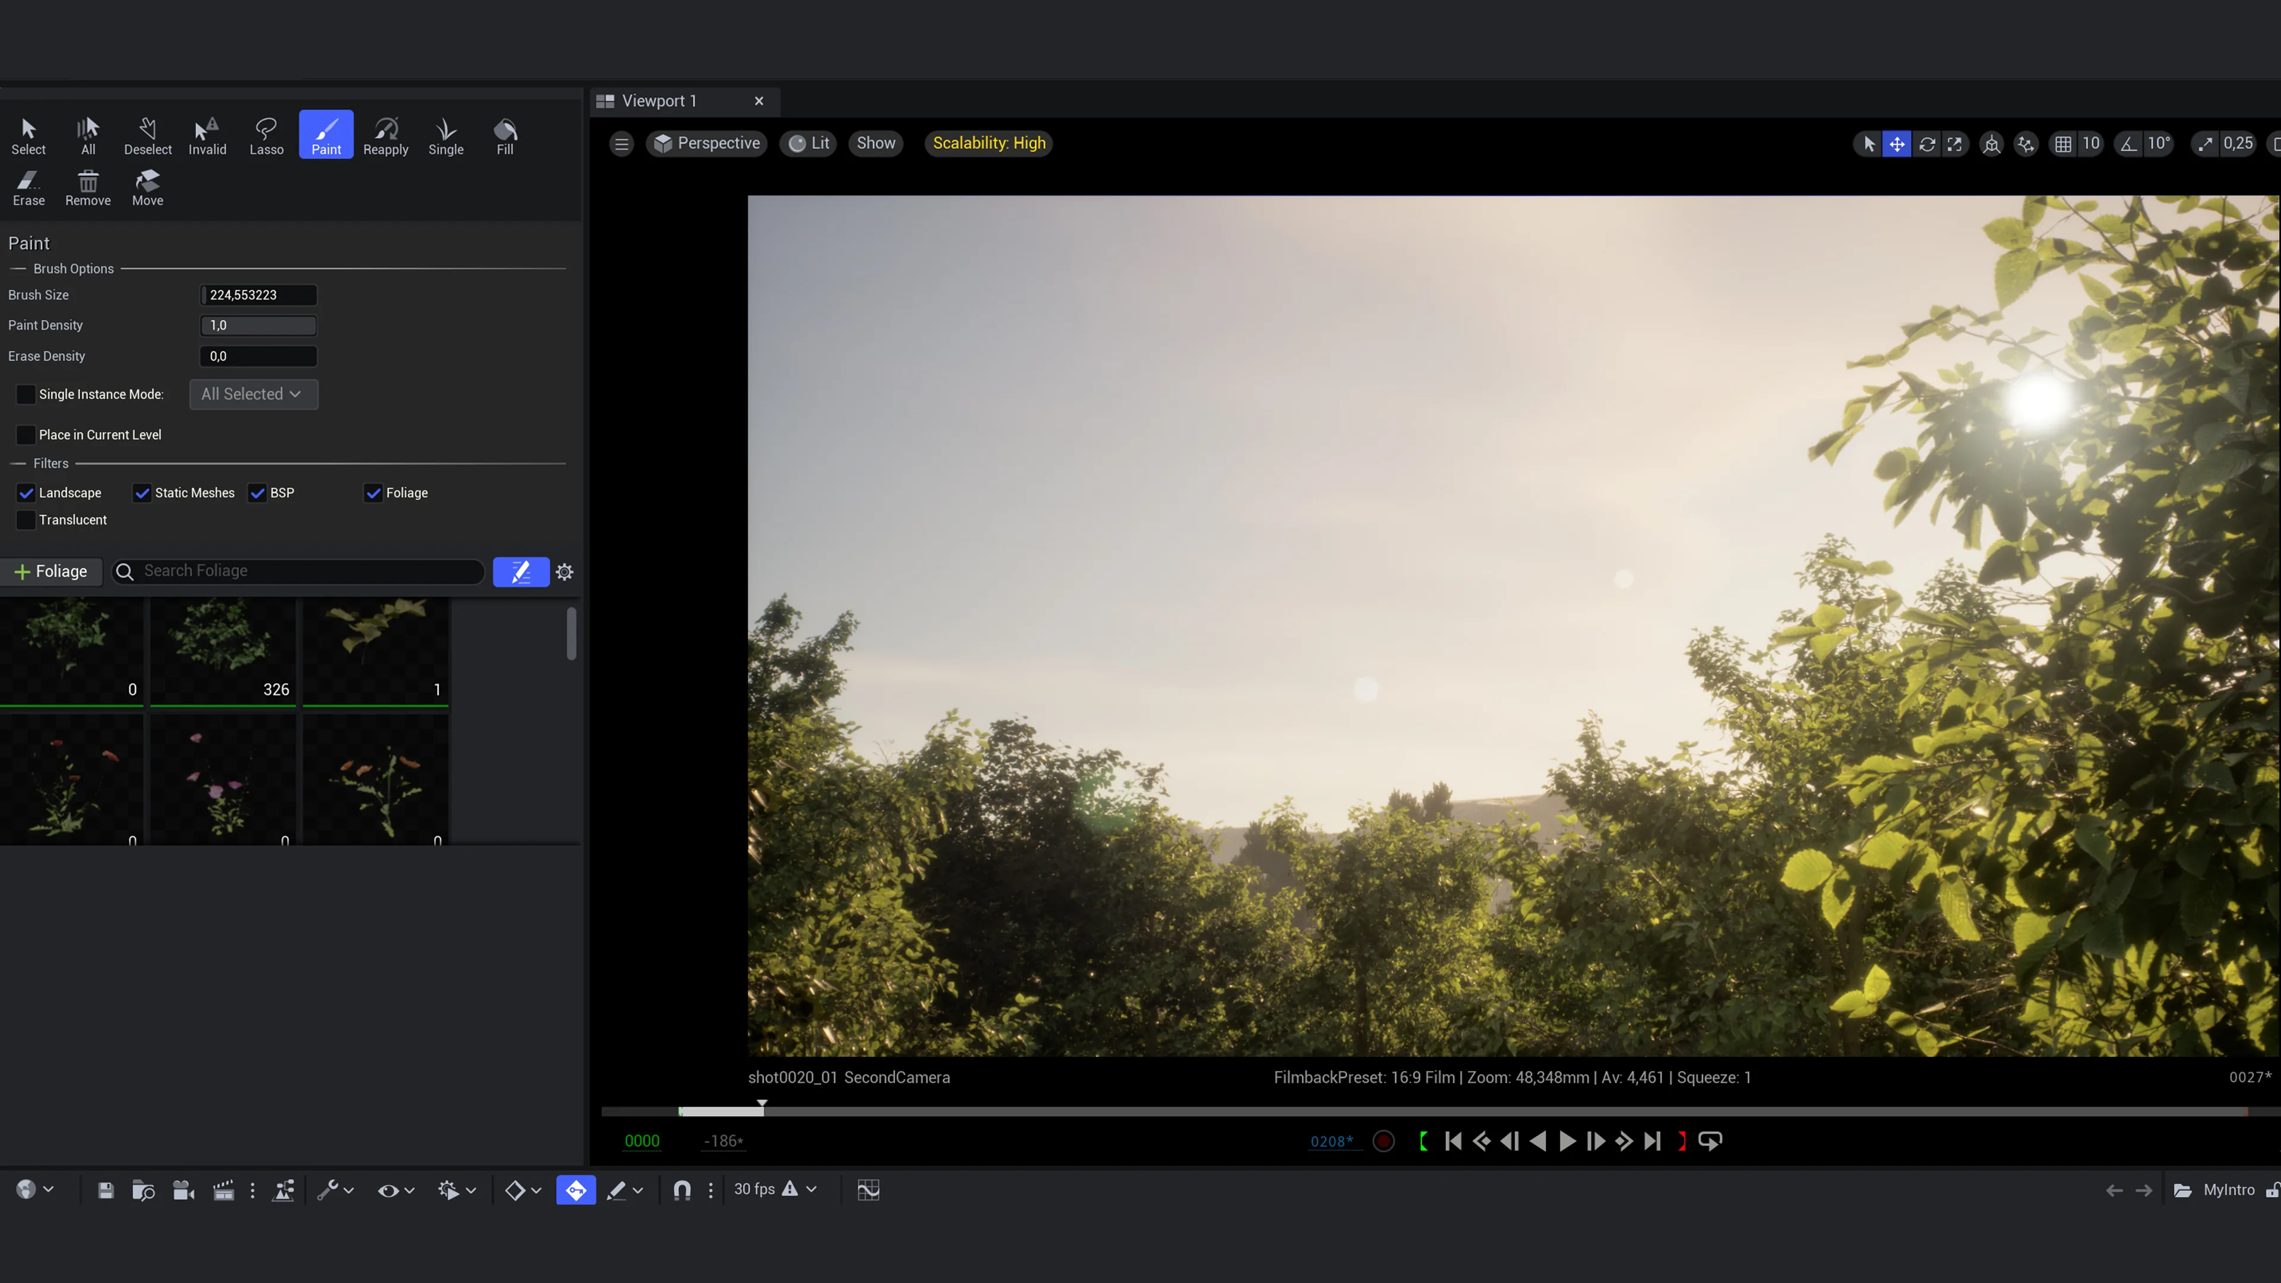Click the Move foliage tool
This screenshot has height=1283, width=2281.
[x=147, y=187]
